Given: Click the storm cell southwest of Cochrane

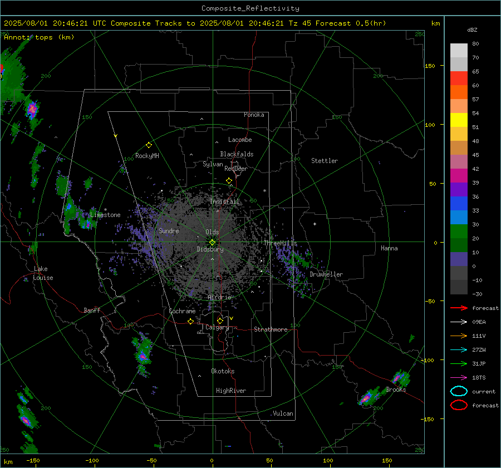Looking at the screenshot, I should click(x=143, y=354).
